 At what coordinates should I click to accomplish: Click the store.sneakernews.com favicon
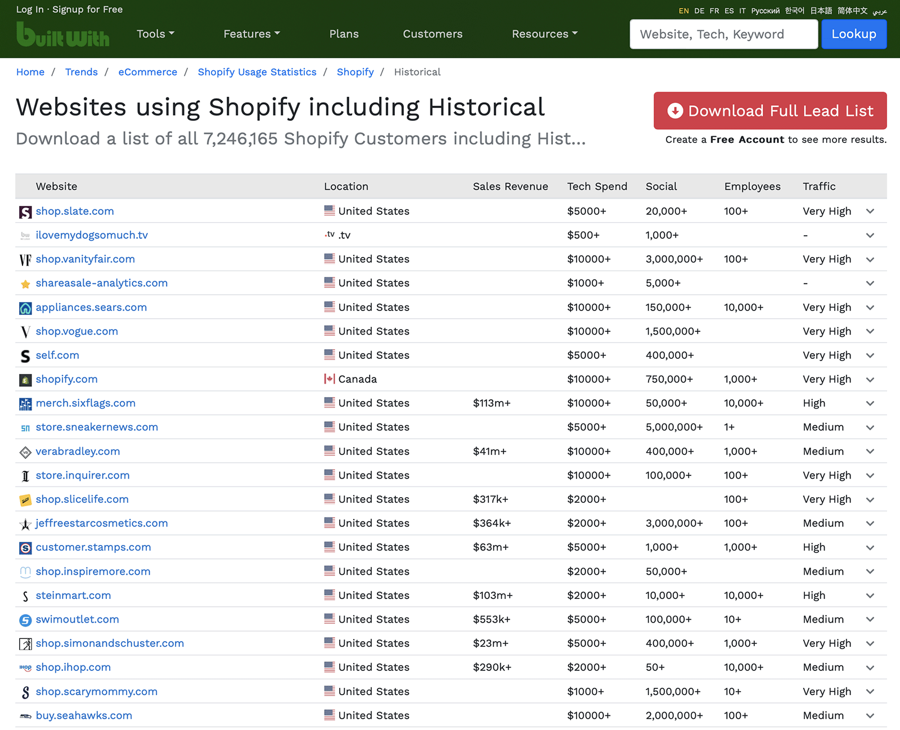(x=25, y=428)
